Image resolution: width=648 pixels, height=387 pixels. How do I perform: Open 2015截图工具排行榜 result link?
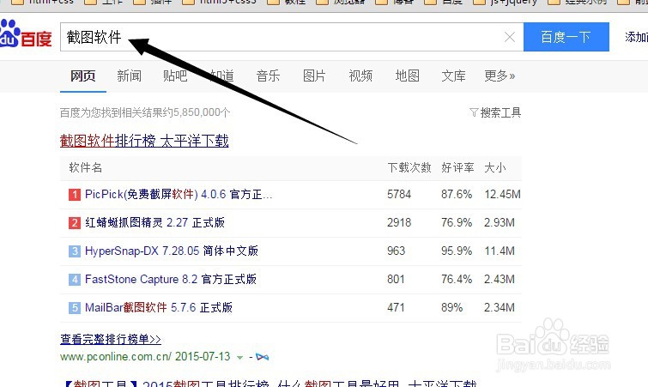point(270,384)
